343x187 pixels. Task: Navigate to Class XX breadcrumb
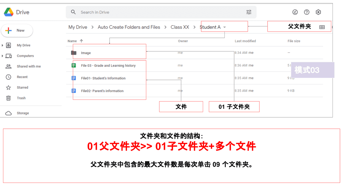(180, 27)
